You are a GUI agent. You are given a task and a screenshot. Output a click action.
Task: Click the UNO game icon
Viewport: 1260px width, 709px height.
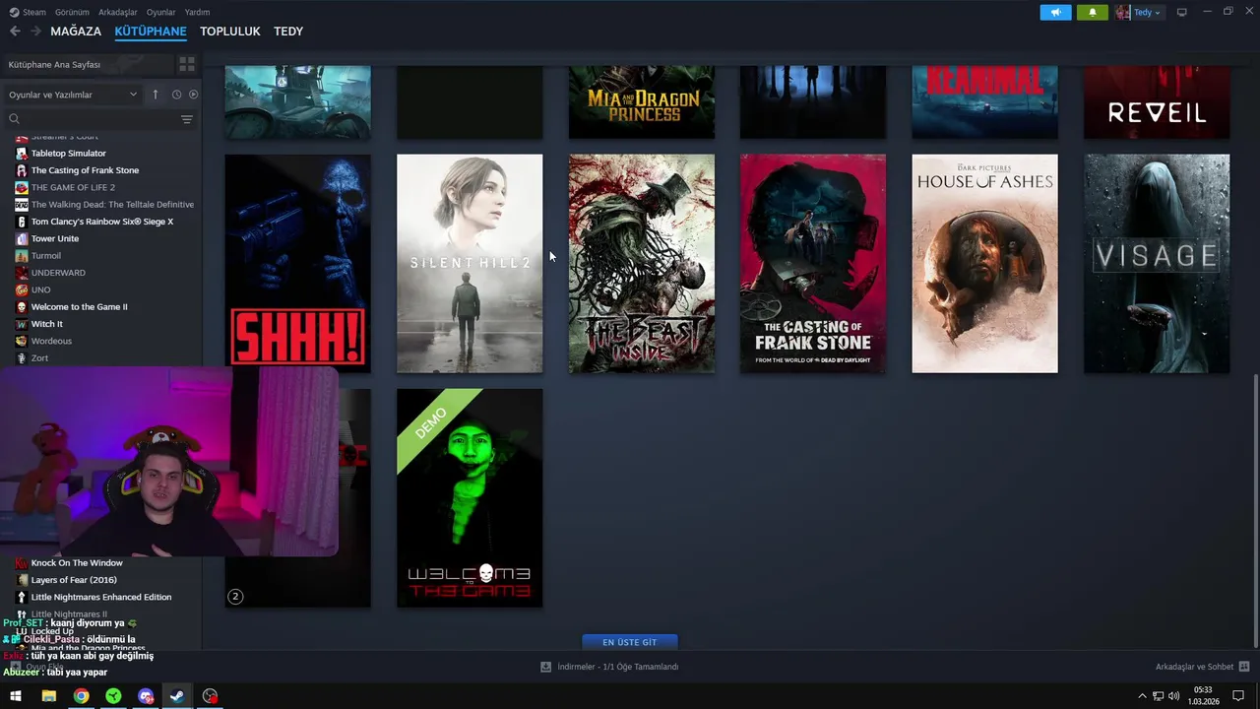click(22, 290)
